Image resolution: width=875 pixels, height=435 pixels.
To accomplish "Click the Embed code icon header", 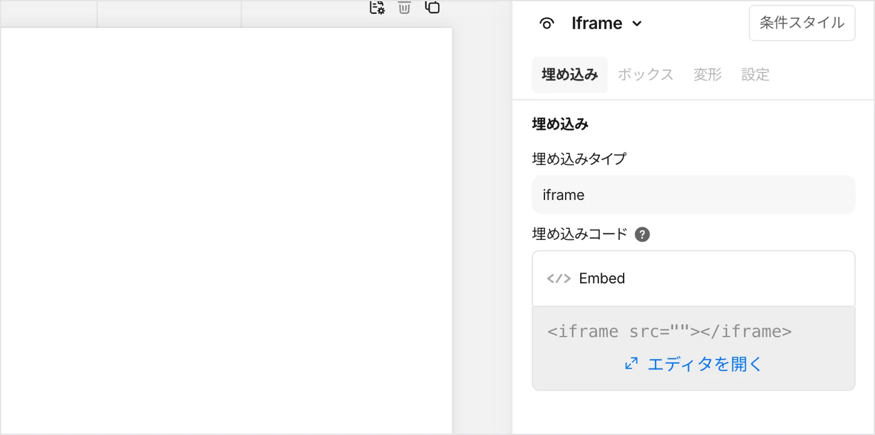I will click(693, 279).
